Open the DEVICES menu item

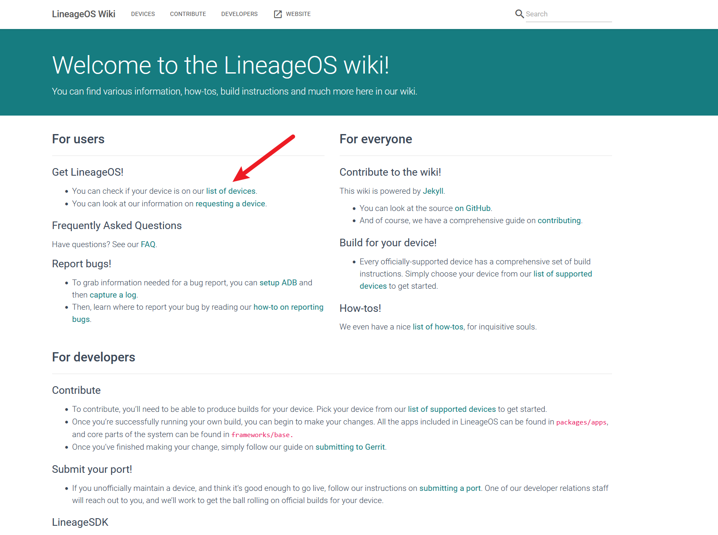click(143, 14)
